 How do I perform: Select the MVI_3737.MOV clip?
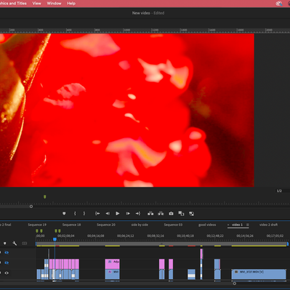tap(259, 274)
